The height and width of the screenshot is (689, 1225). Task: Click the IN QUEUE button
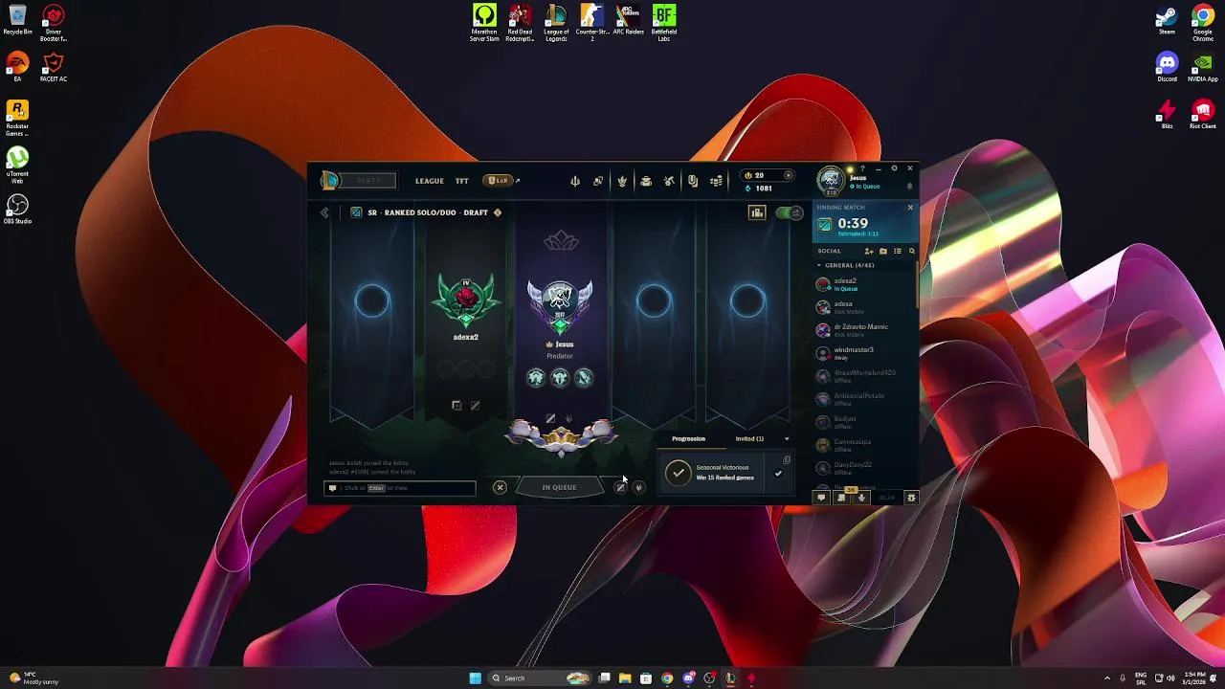tap(560, 487)
